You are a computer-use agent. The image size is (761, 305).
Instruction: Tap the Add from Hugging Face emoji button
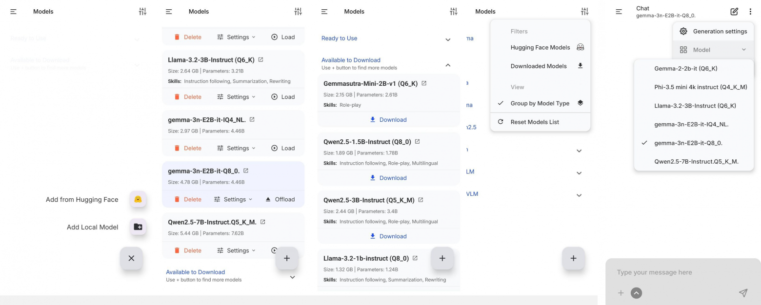pyautogui.click(x=138, y=199)
